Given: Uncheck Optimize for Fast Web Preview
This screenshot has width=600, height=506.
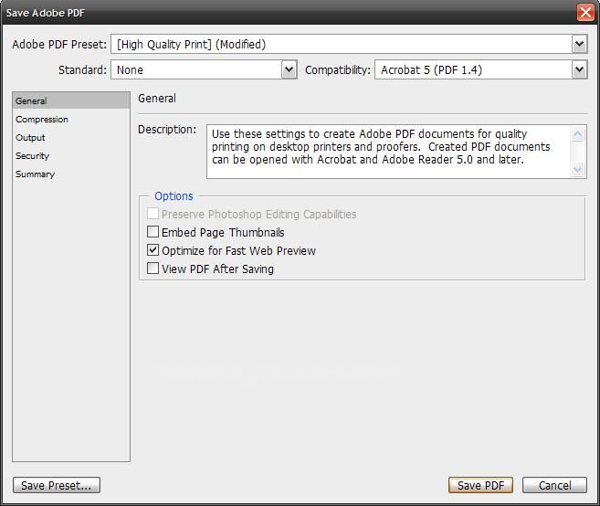Looking at the screenshot, I should [x=153, y=250].
